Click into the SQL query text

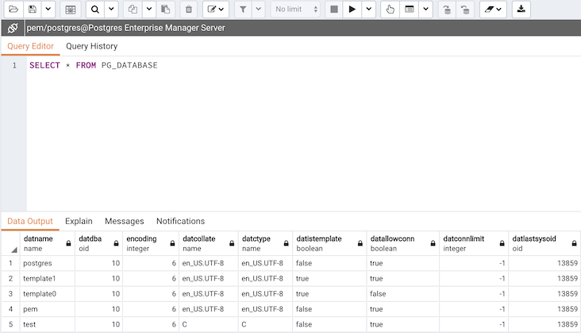tap(94, 66)
